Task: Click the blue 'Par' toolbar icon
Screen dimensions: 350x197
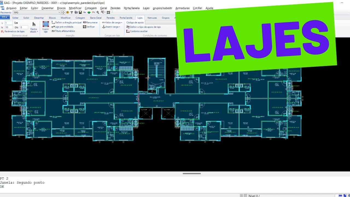Action: pos(85,12)
